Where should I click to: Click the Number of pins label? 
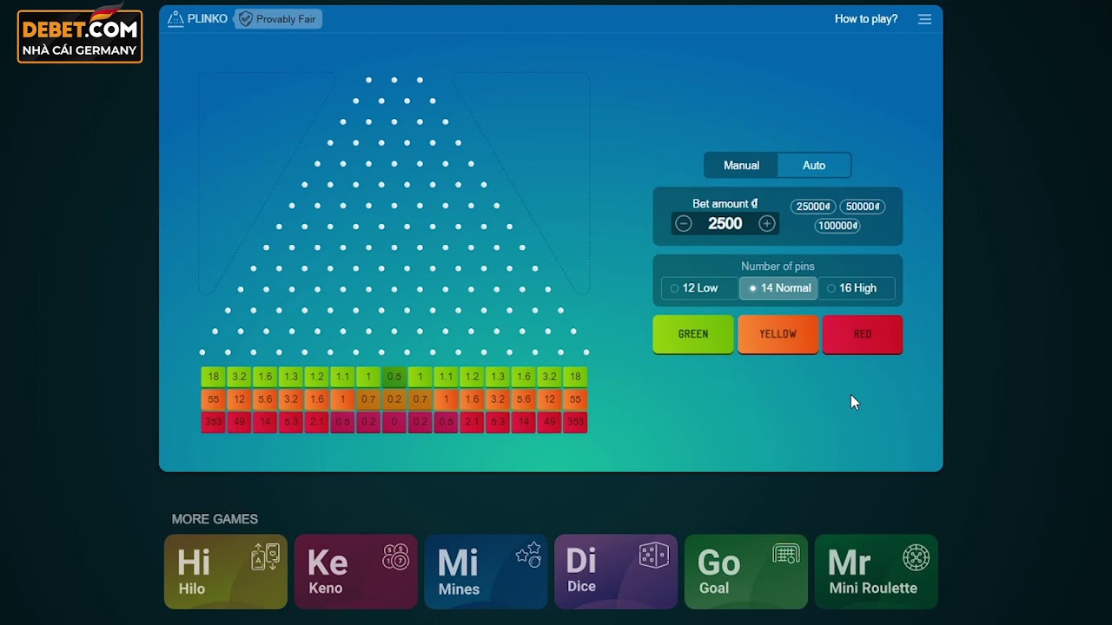point(778,266)
